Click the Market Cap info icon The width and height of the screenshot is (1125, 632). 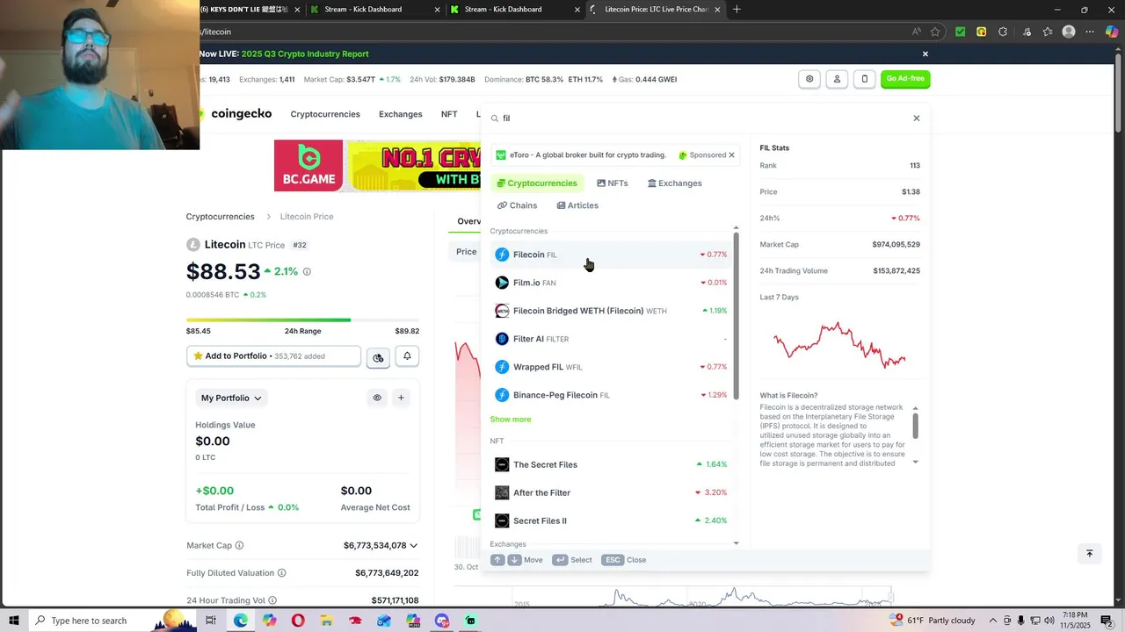coord(239,546)
